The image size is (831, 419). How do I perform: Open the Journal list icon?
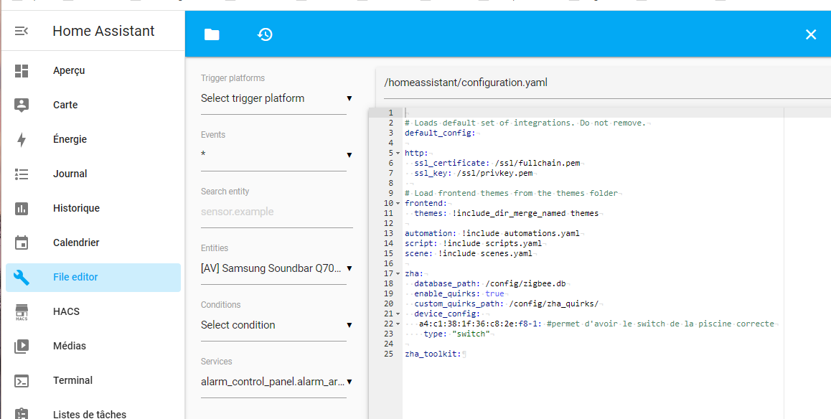[x=22, y=174]
